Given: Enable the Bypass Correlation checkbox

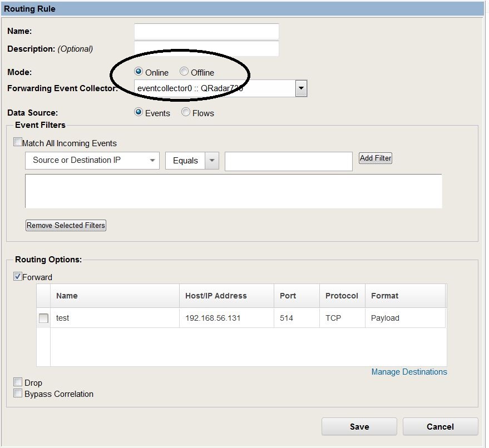Looking at the screenshot, I should click(18, 393).
